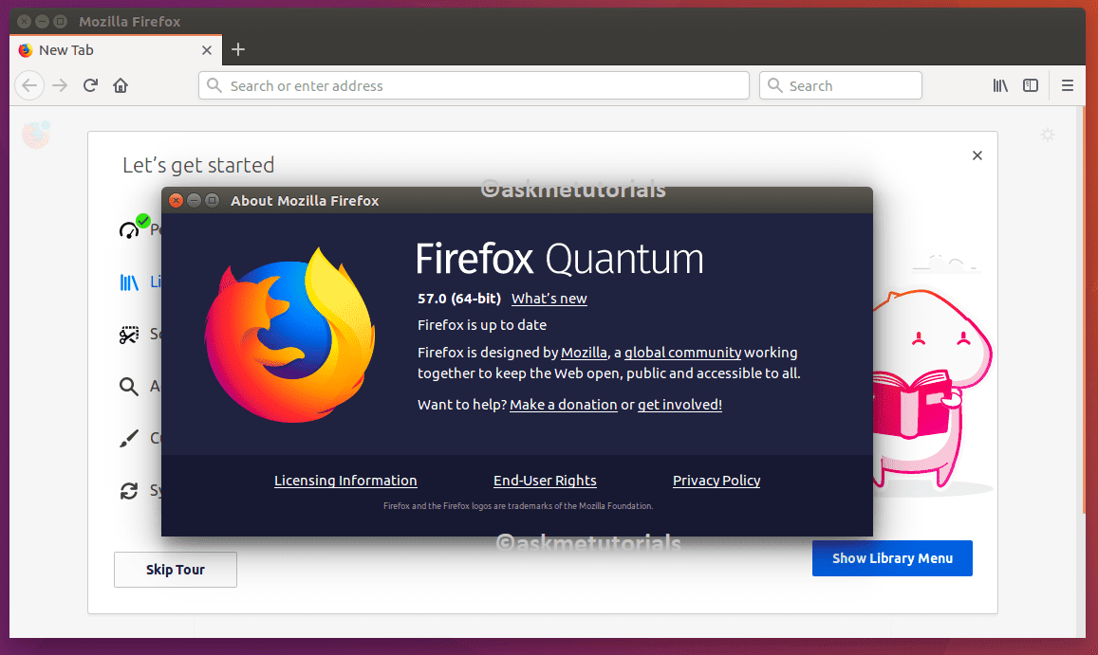Viewport: 1098px width, 655px height.
Task: Close the Let's get started tour panel
Action: tap(977, 155)
